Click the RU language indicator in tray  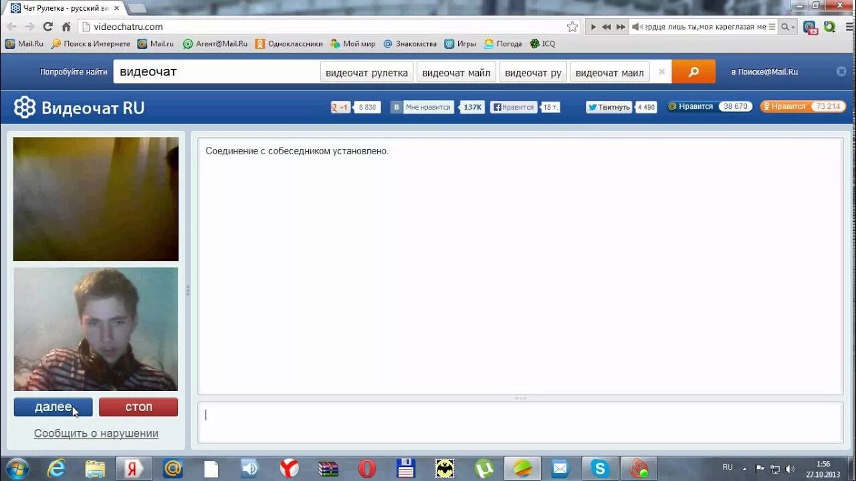[728, 468]
